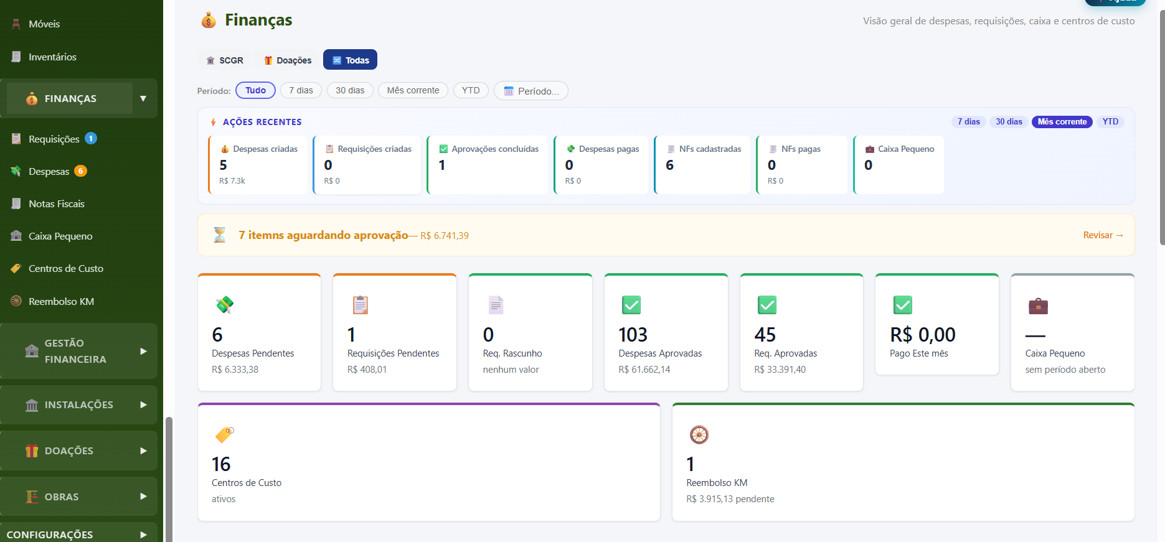The height and width of the screenshot is (542, 1165).
Task: Click the tag icon on Centros de Custo card
Action: pyautogui.click(x=224, y=434)
